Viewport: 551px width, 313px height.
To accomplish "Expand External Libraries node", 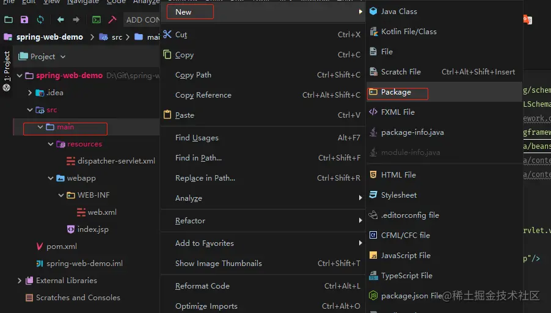I will point(20,281).
